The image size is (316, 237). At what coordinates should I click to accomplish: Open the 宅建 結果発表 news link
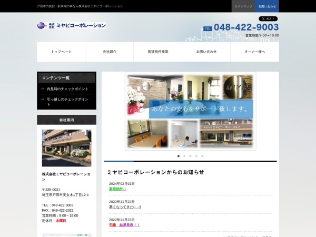point(124,225)
